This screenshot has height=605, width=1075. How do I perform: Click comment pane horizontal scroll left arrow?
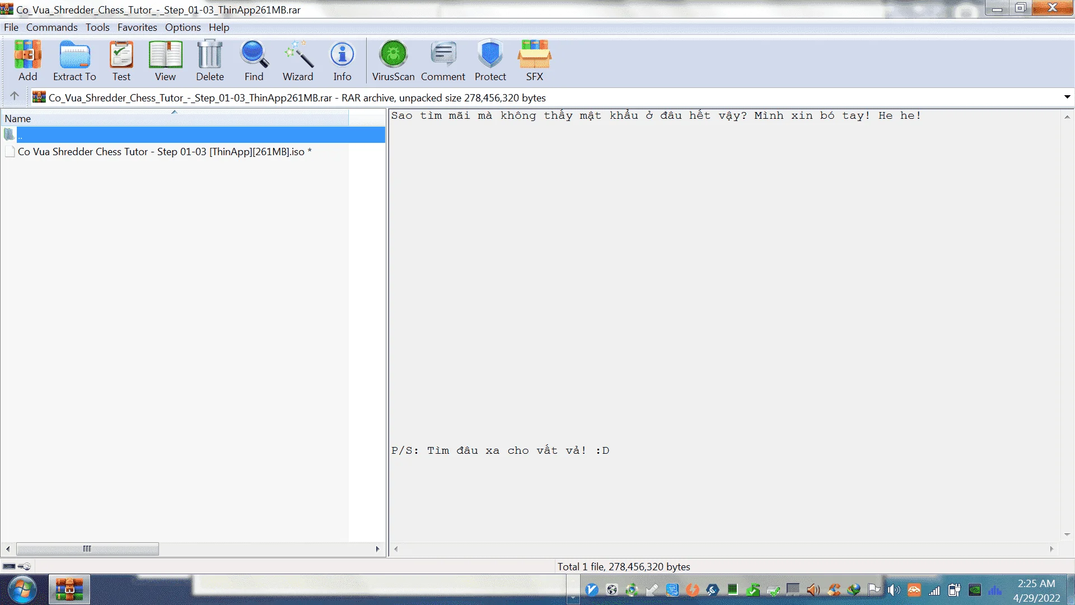click(x=396, y=548)
